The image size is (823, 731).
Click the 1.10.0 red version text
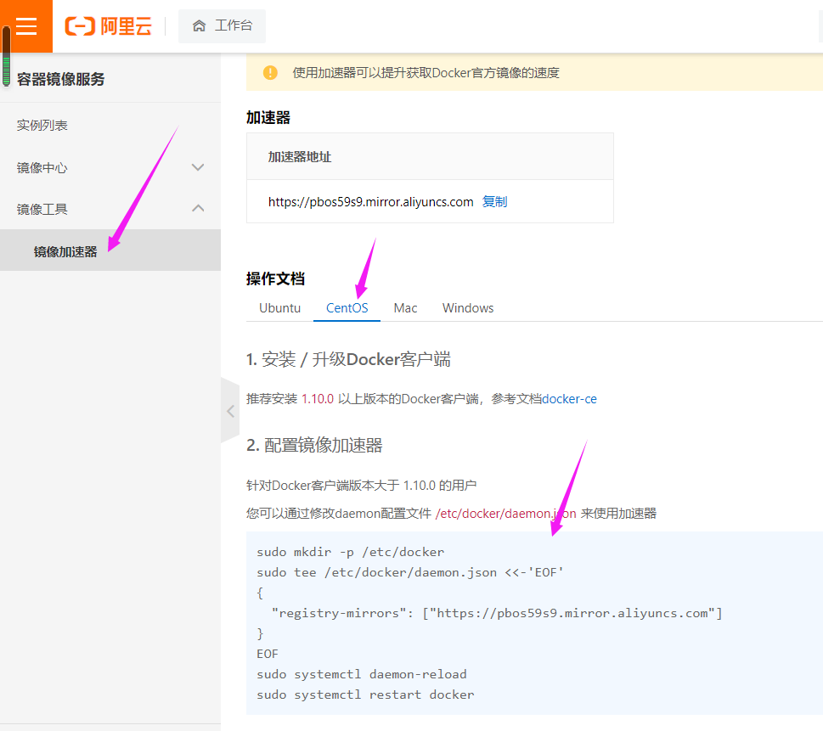pyautogui.click(x=318, y=399)
